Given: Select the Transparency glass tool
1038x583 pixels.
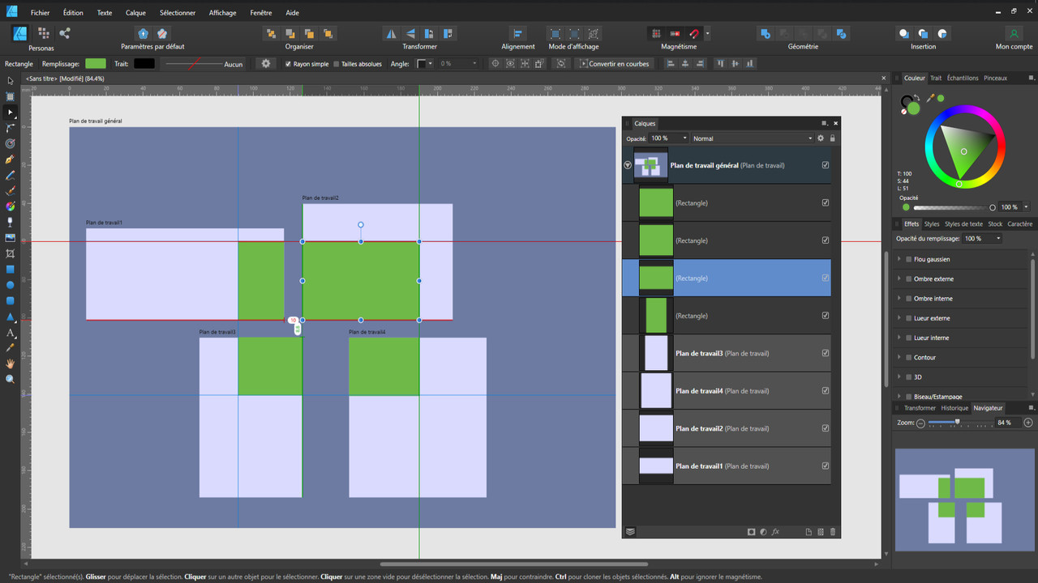Looking at the screenshot, I should click(x=11, y=222).
